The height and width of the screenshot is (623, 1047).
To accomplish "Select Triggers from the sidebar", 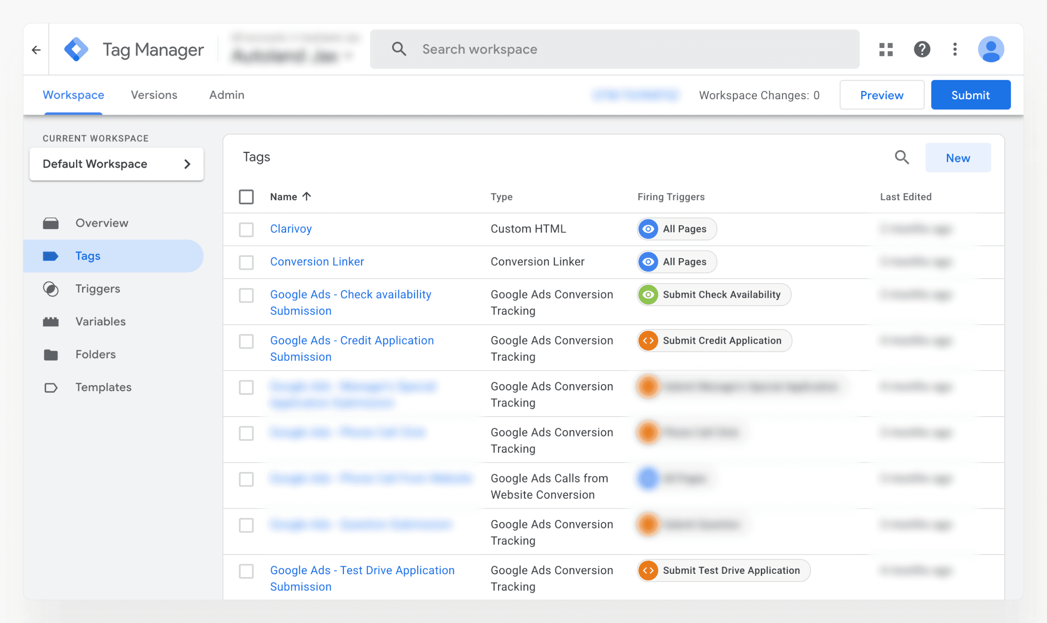I will pyautogui.click(x=97, y=289).
